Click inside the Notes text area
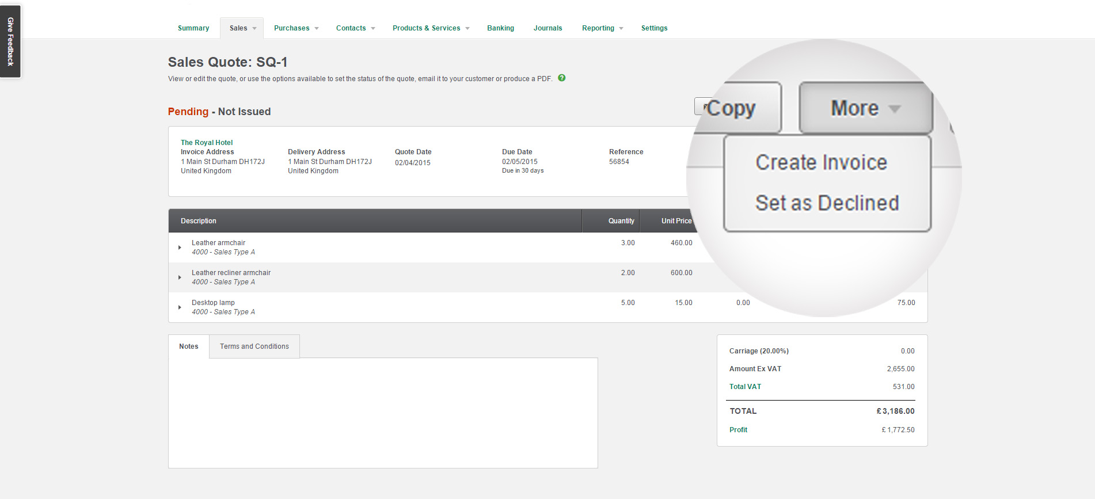 [383, 413]
